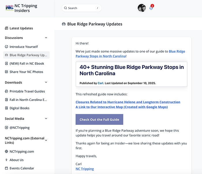This screenshot has height=174, width=202.
Task: Open About Us in the sidebar
Action: pyautogui.click(x=16, y=160)
